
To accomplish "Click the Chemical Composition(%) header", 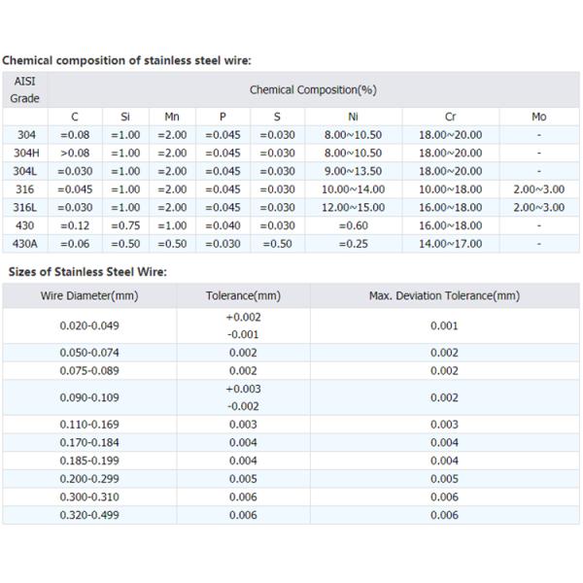I will tap(313, 89).
